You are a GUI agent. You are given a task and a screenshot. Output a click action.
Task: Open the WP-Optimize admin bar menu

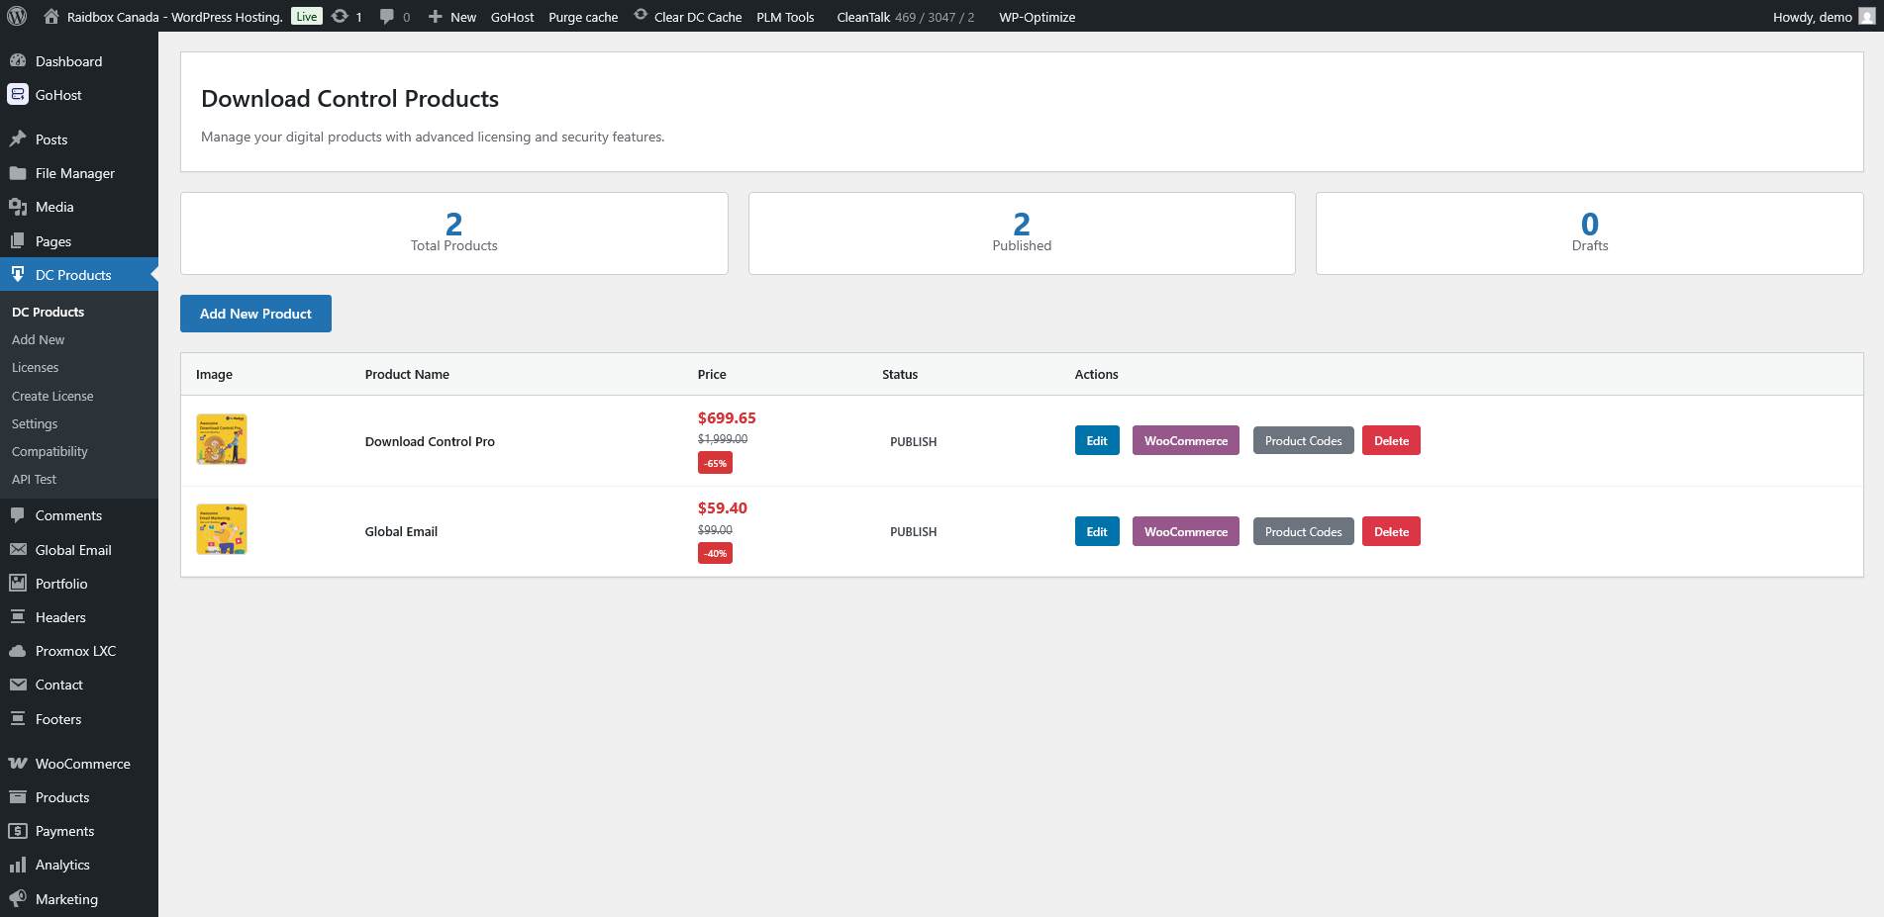point(1037,17)
